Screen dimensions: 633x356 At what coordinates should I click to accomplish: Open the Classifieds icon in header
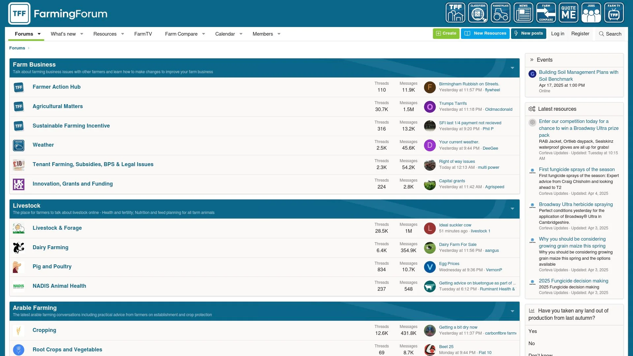click(478, 13)
